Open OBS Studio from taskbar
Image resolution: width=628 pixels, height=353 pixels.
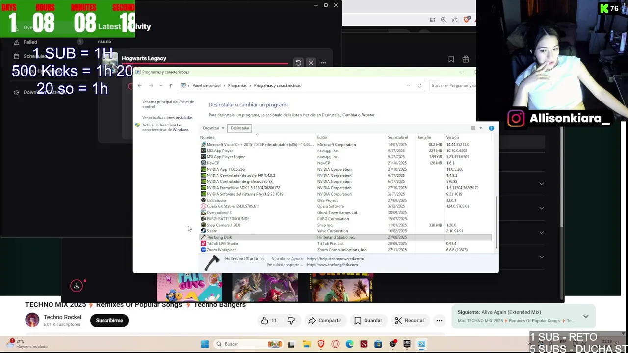(392, 344)
